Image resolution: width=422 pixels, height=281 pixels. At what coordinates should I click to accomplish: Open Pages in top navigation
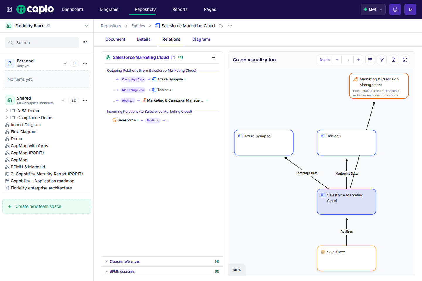coord(210,9)
